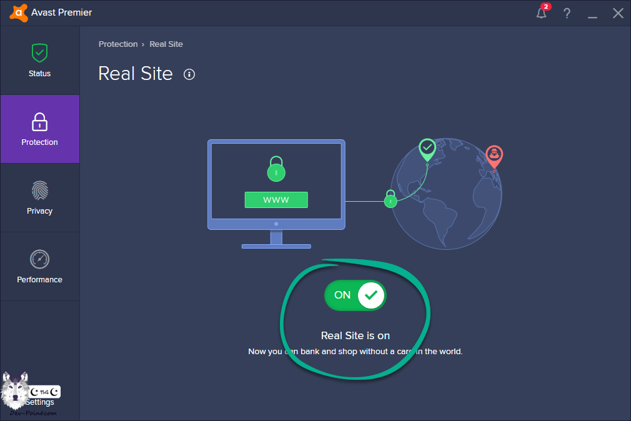Turn off the Real Site ON toggle

coord(355,295)
